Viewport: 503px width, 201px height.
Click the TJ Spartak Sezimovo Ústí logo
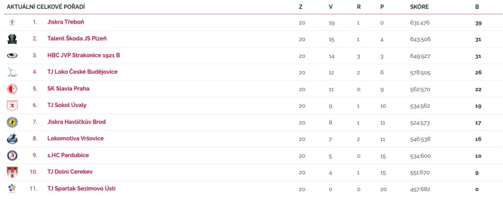12,189
